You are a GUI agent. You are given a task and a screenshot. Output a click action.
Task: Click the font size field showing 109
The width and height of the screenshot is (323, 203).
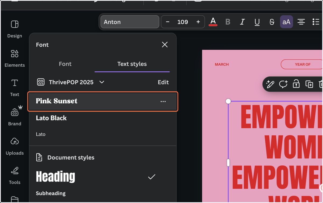[183, 22]
